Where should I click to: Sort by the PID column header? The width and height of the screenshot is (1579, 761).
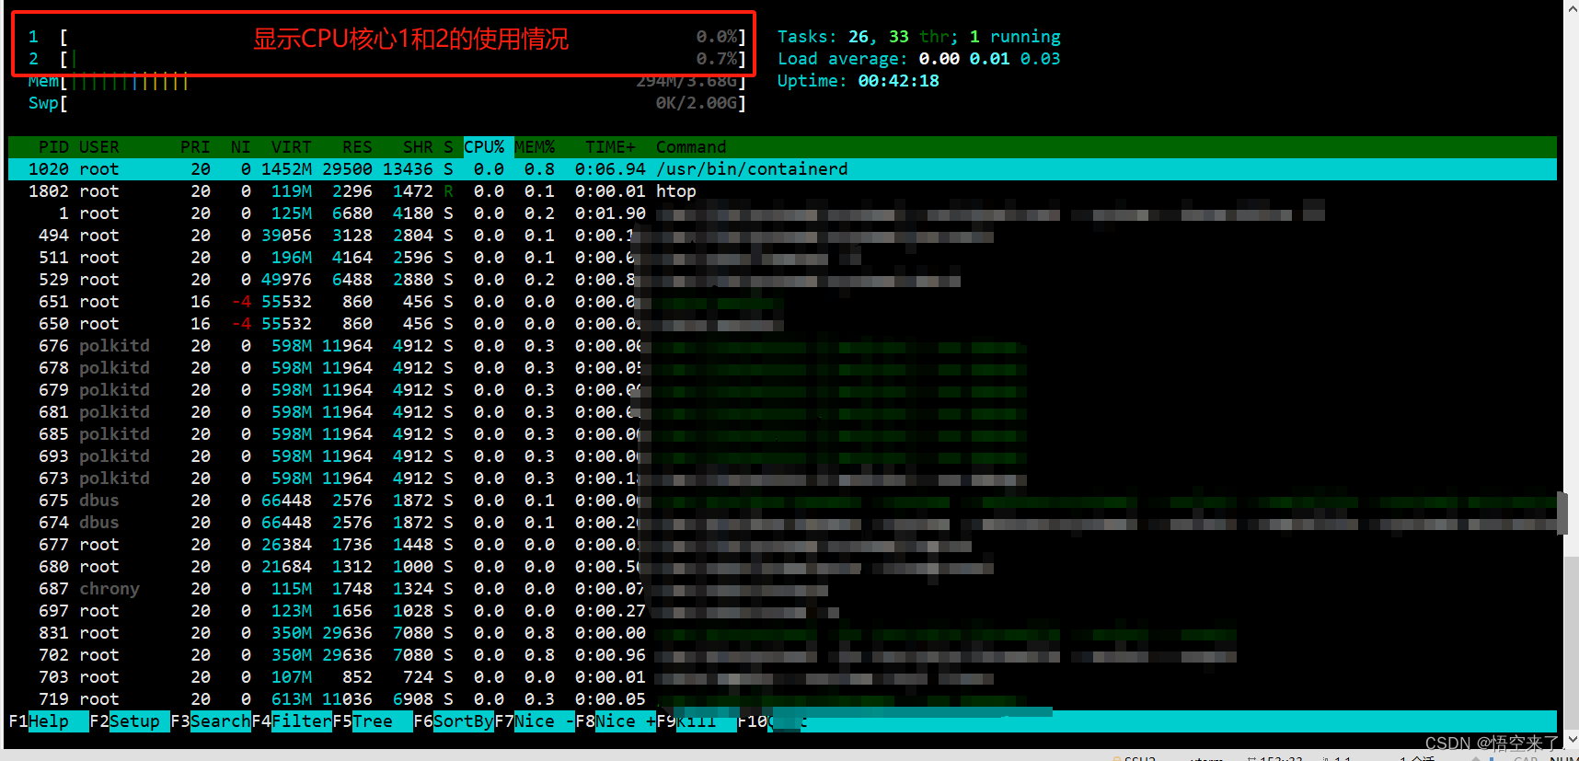[x=53, y=147]
